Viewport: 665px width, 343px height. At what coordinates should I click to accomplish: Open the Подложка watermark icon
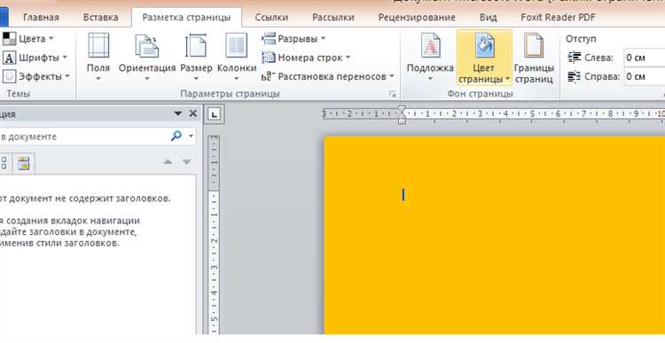click(430, 45)
